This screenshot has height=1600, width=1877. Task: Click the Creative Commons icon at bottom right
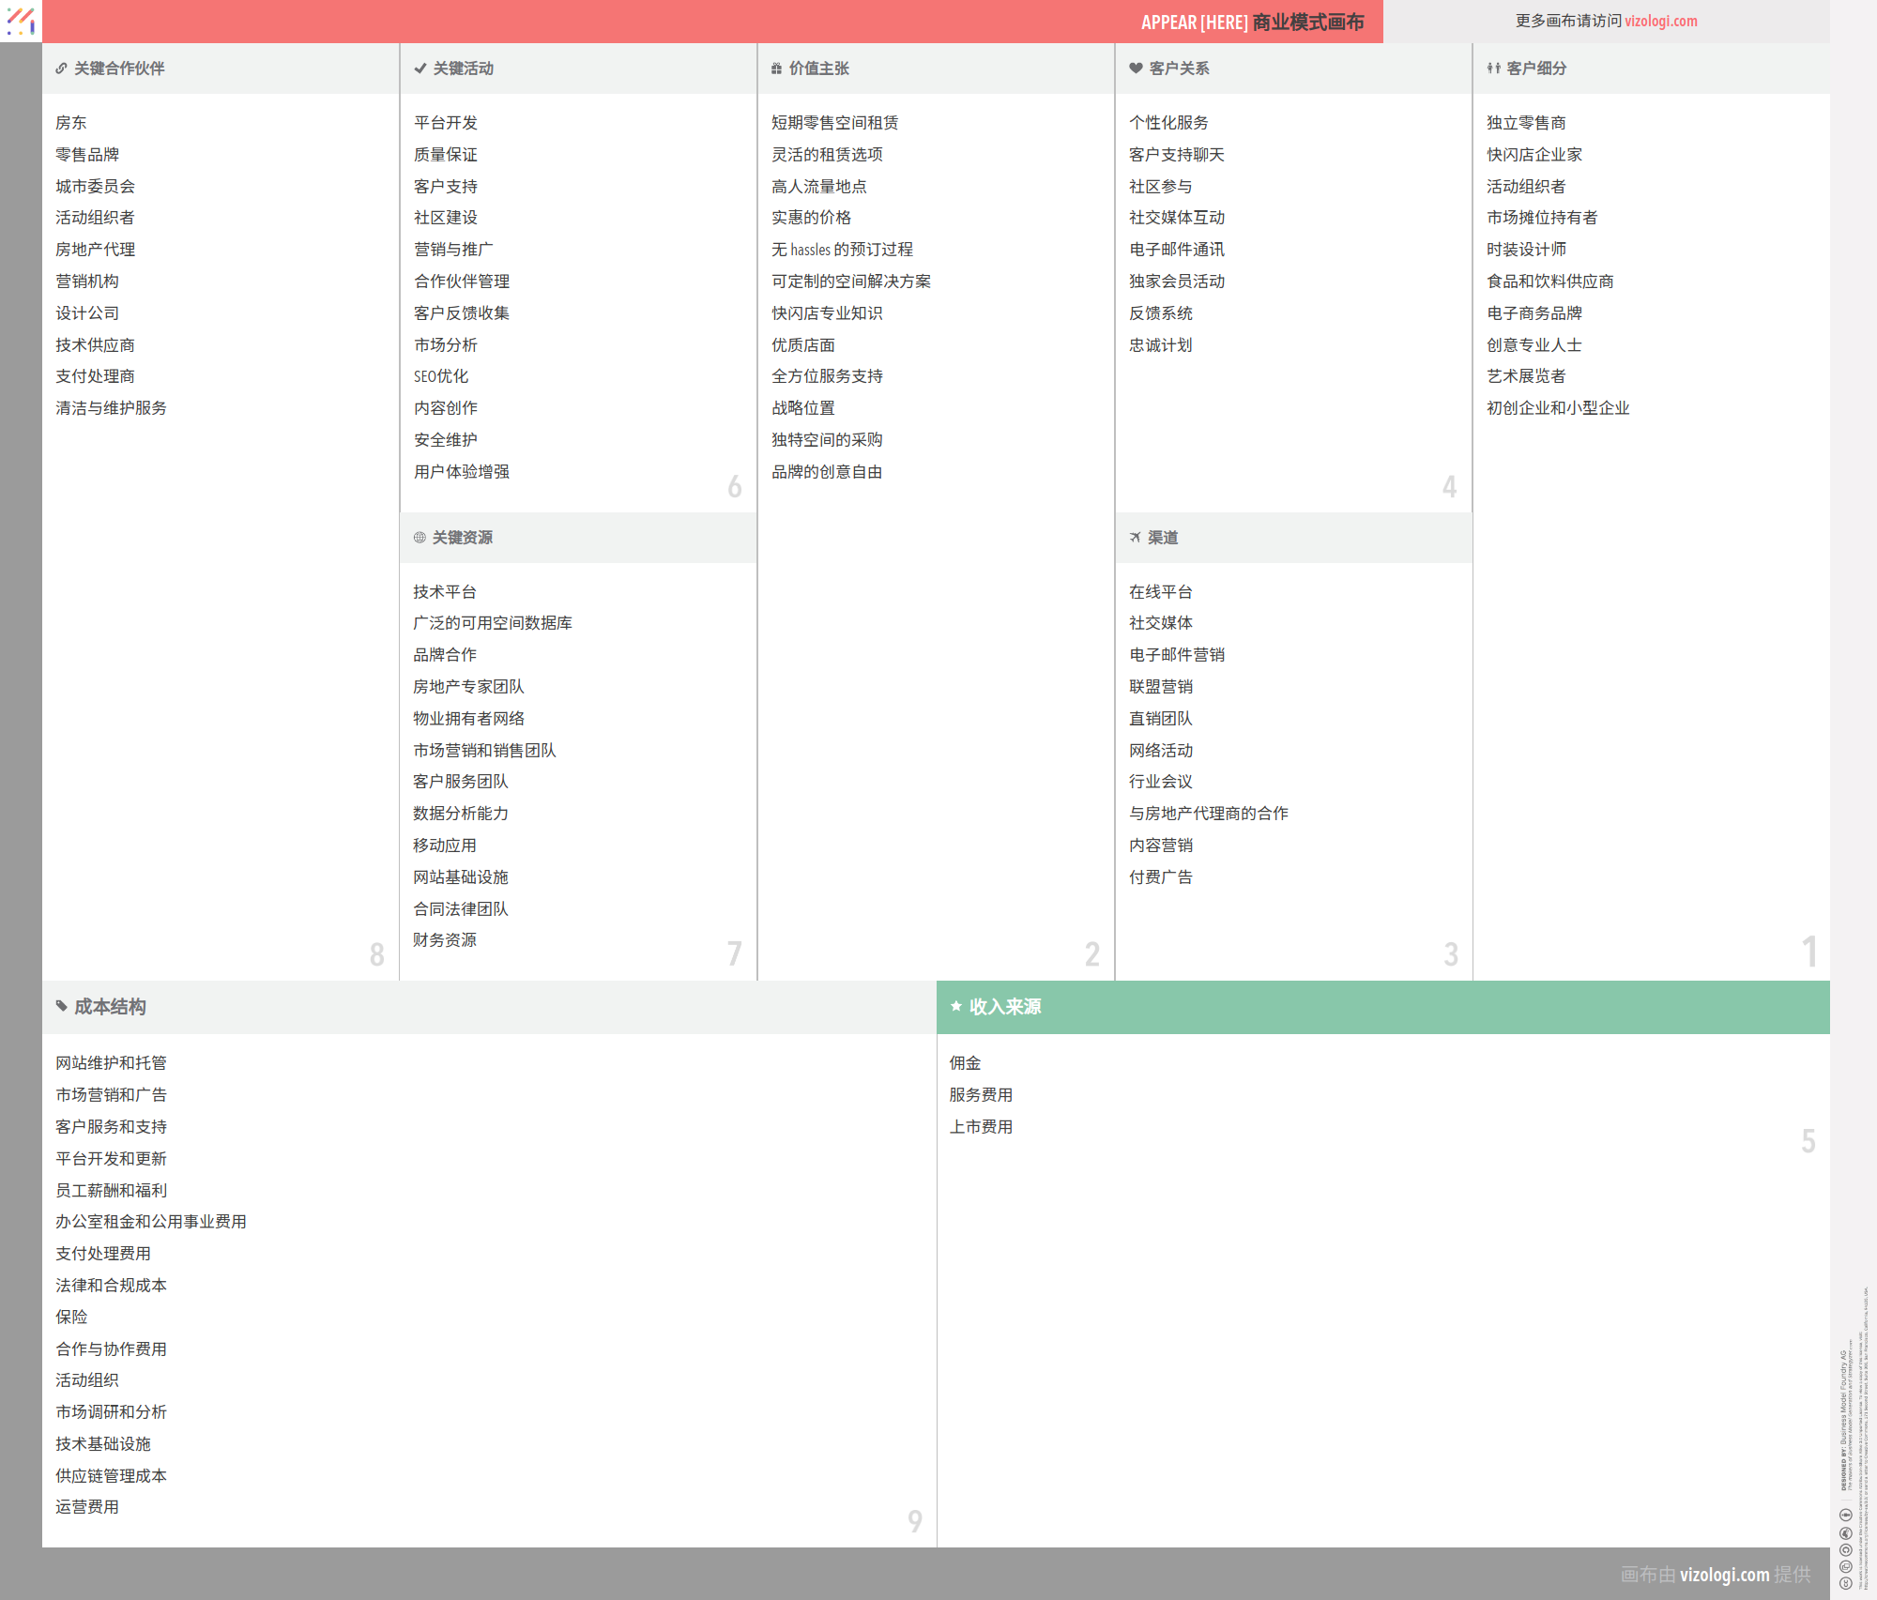(1845, 1585)
